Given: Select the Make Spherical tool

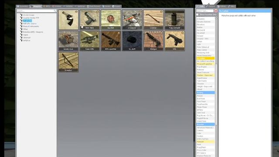Looking at the screenshot, I should click(x=205, y=47).
